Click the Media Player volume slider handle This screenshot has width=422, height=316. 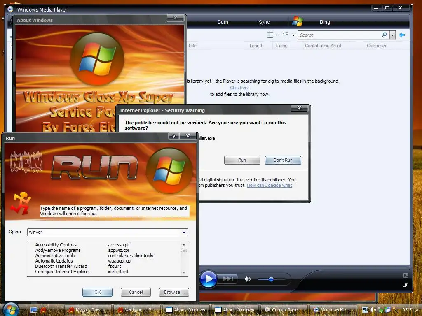pyautogui.click(x=271, y=279)
